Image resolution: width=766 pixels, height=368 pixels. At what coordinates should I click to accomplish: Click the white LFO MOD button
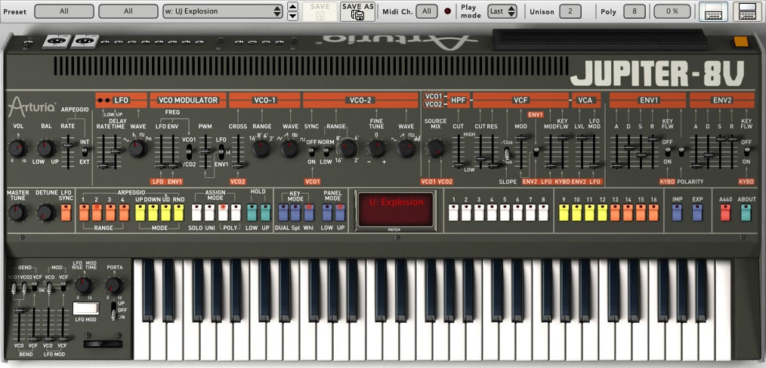point(86,308)
